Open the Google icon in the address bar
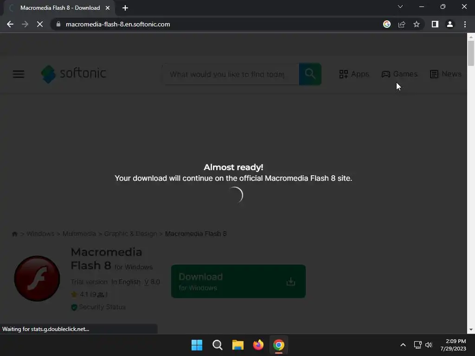 (x=386, y=24)
